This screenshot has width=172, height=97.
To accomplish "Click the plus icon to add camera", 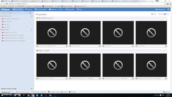I will (32, 89).
